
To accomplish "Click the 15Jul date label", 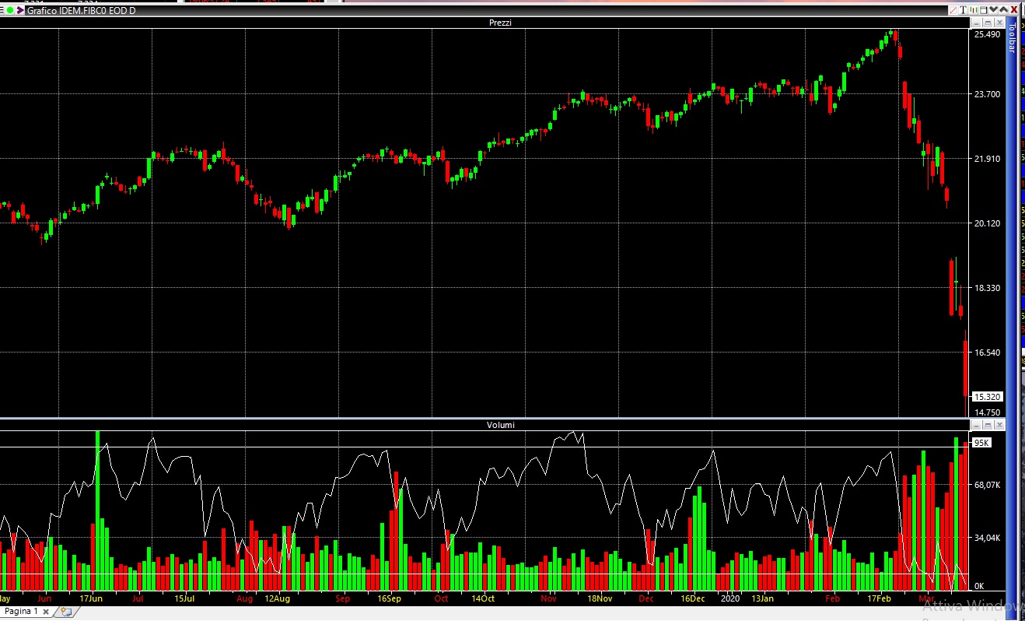I will (184, 599).
